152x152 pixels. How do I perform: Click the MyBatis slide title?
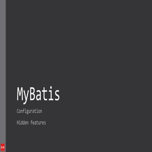(x=38, y=95)
